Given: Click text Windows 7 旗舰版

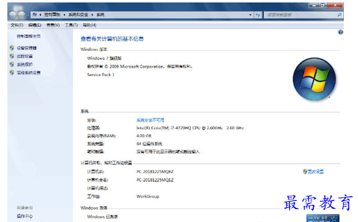Looking at the screenshot, I should pyautogui.click(x=104, y=59).
